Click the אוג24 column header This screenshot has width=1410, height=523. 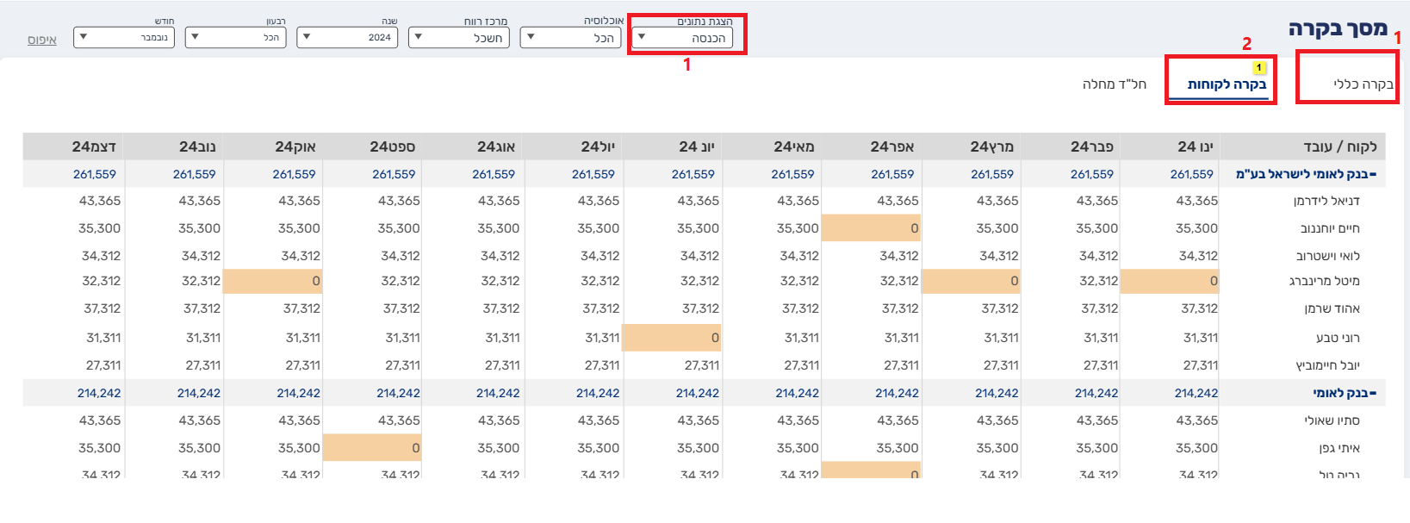pos(497,146)
